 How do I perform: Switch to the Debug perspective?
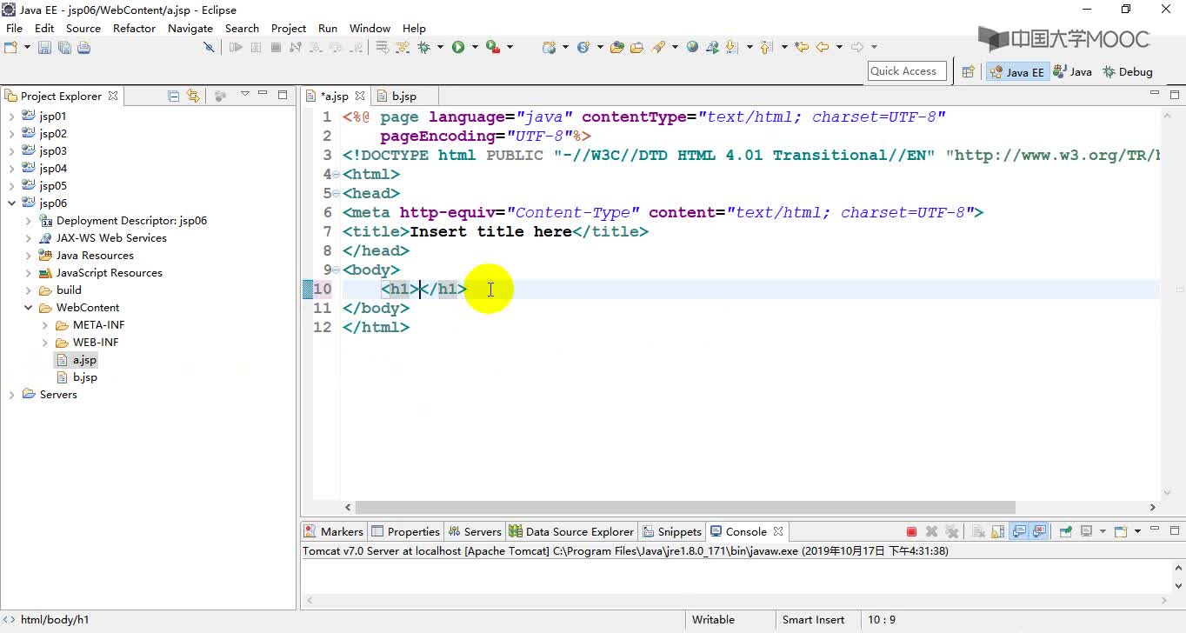pos(1128,72)
